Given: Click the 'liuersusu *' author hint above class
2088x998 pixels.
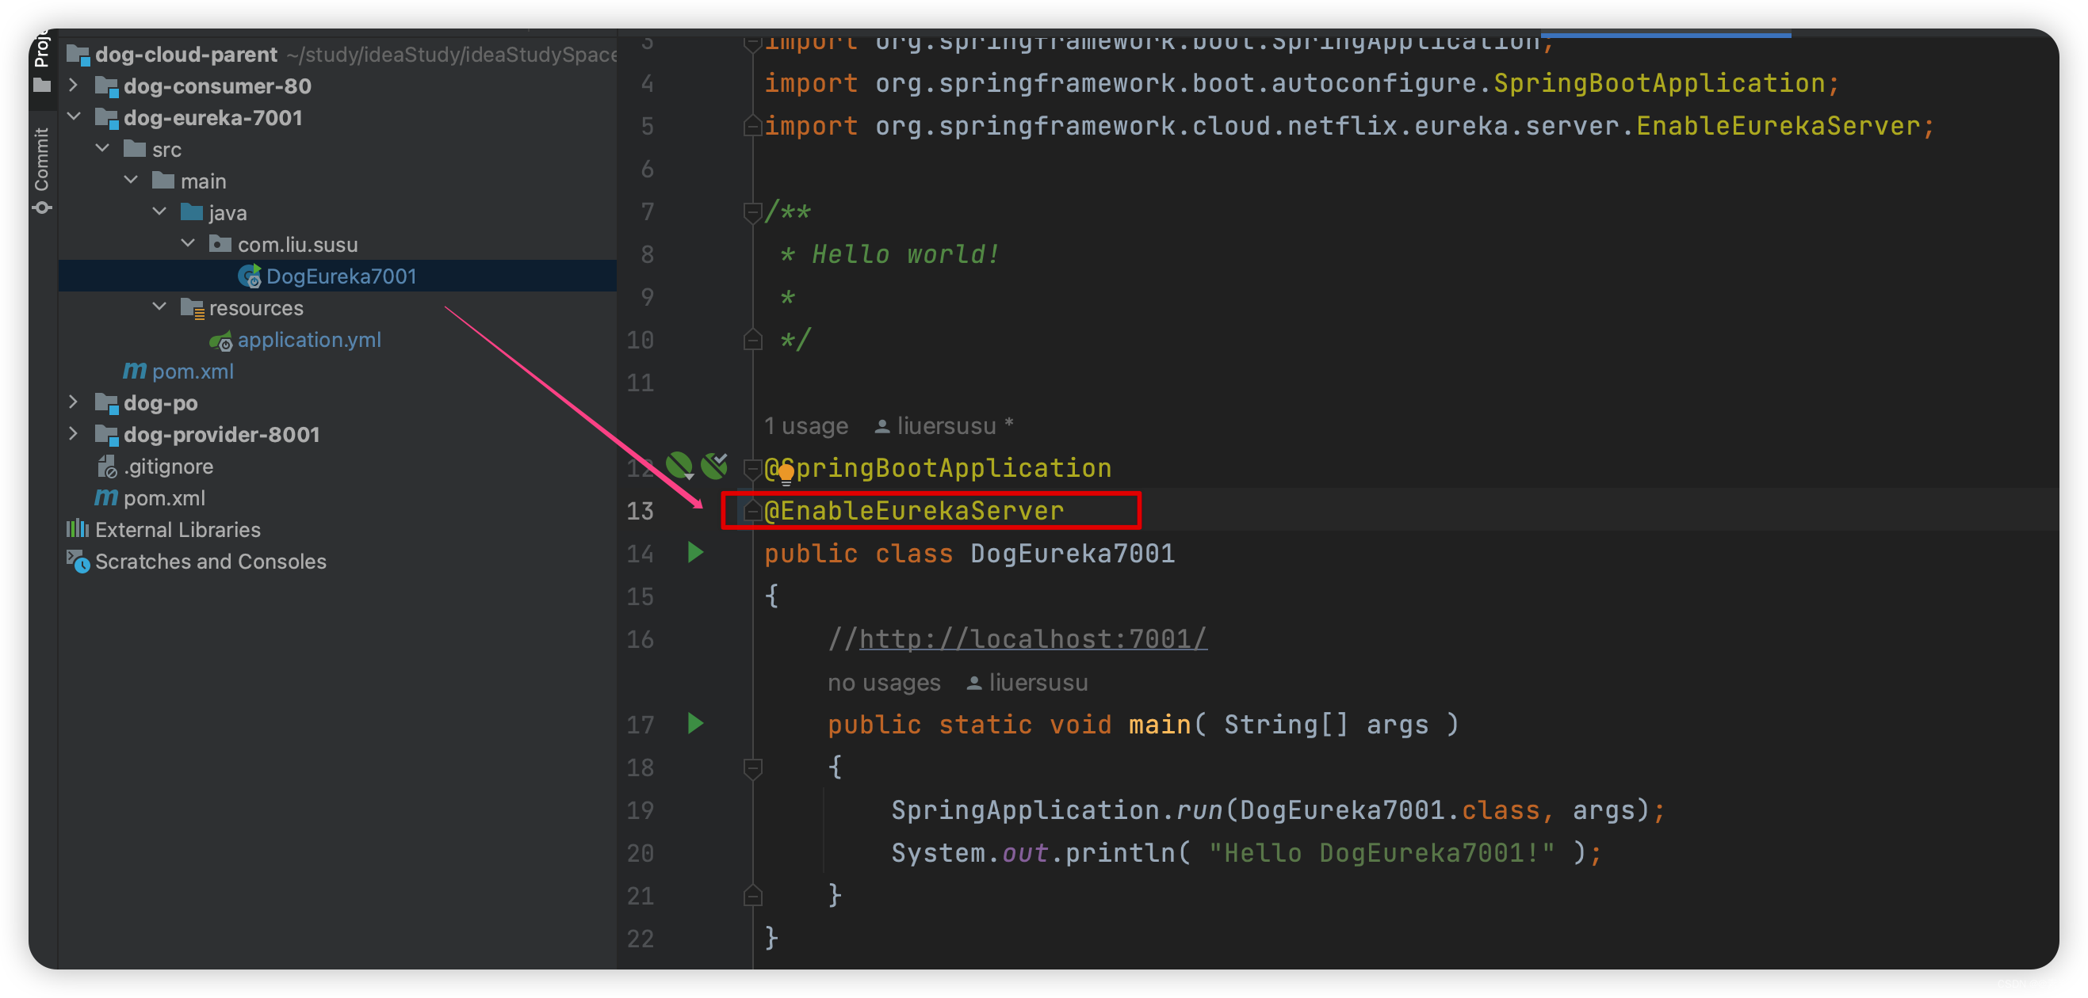Looking at the screenshot, I should click(x=944, y=425).
